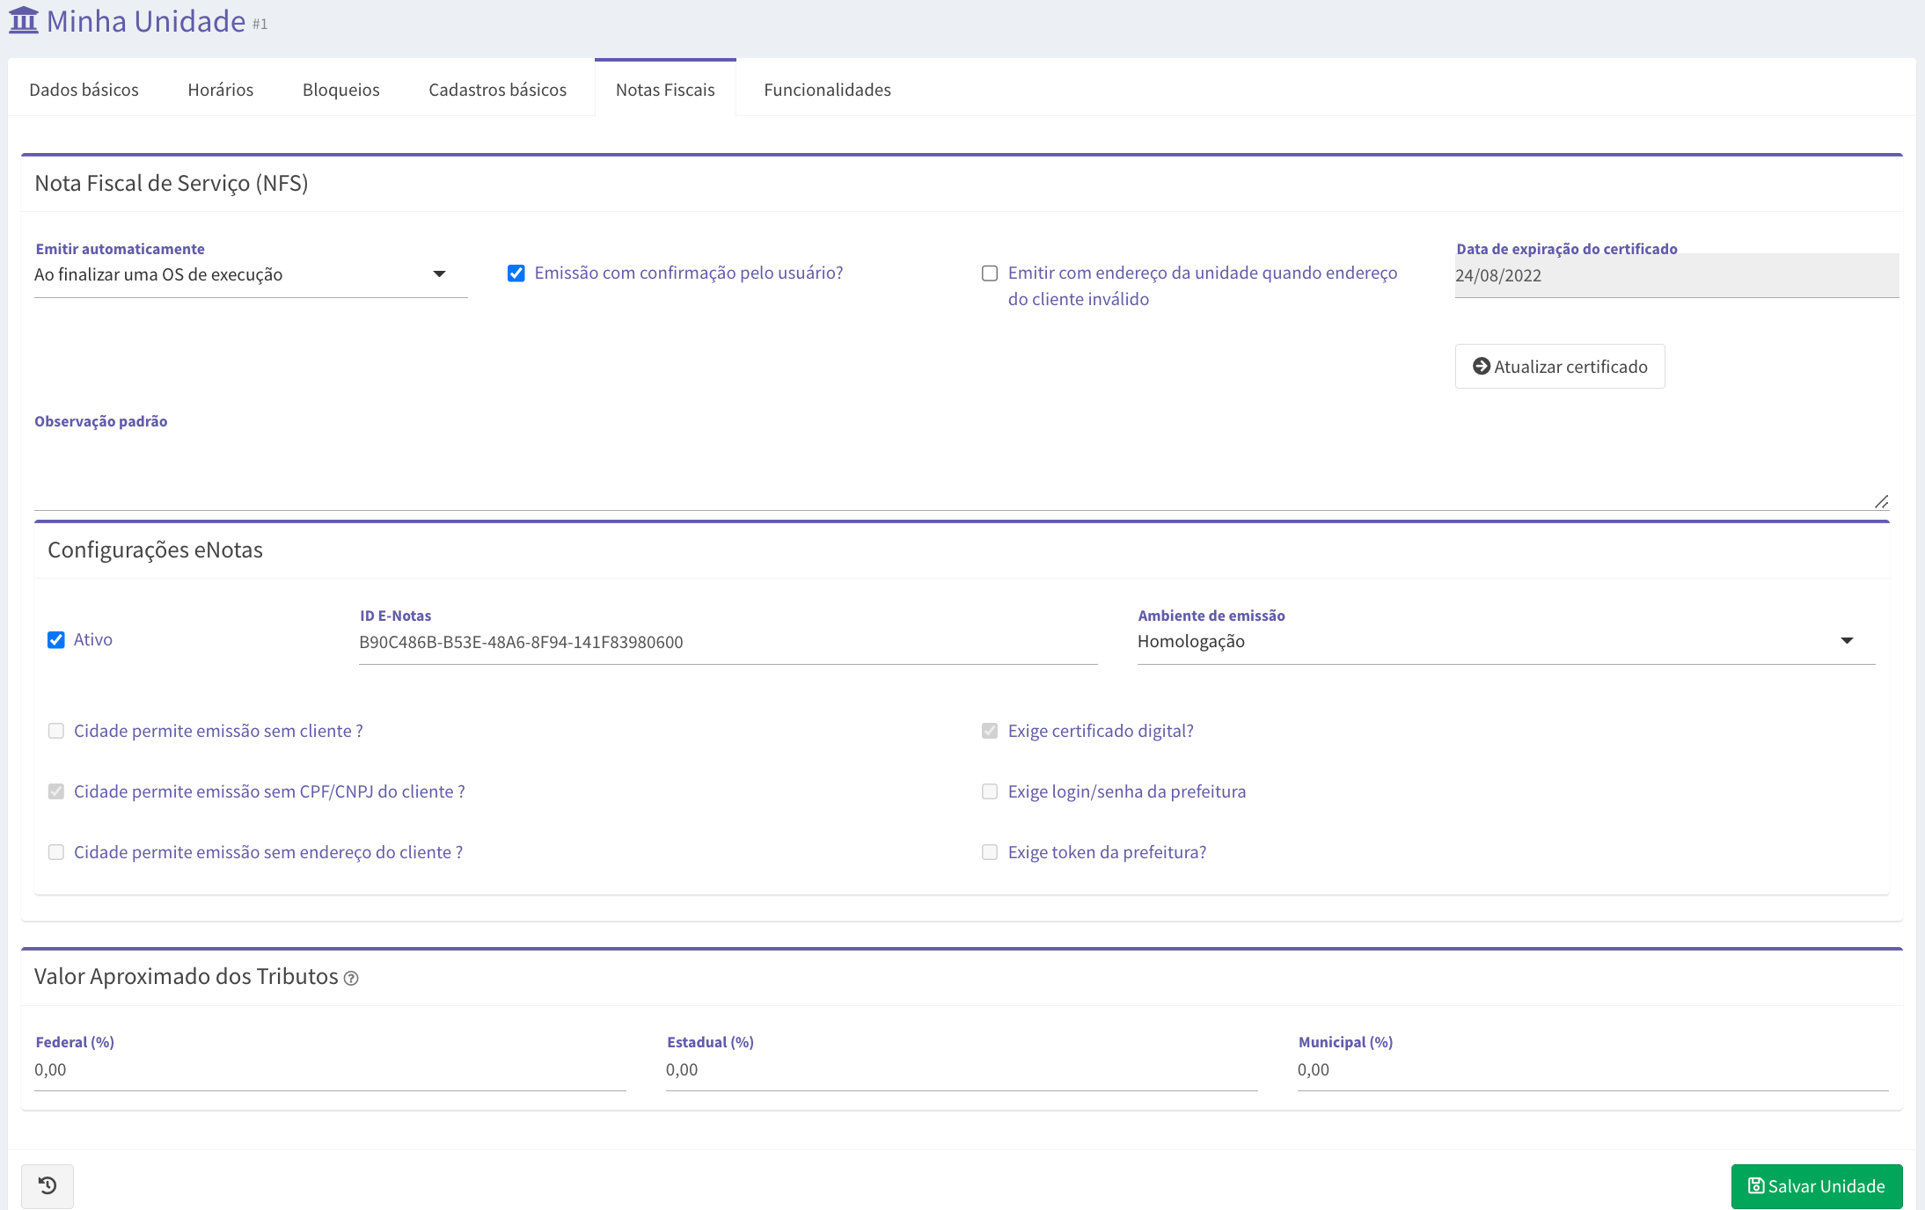Toggle Exige certificado digital checkbox
The height and width of the screenshot is (1210, 1925).
pos(990,731)
